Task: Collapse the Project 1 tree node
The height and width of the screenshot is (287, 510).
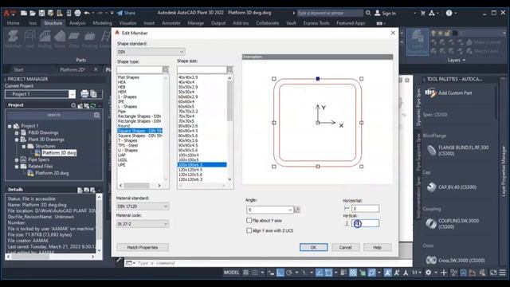Action: pyautogui.click(x=10, y=126)
